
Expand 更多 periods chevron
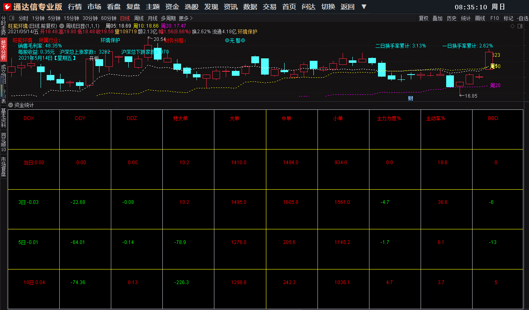coord(192,18)
